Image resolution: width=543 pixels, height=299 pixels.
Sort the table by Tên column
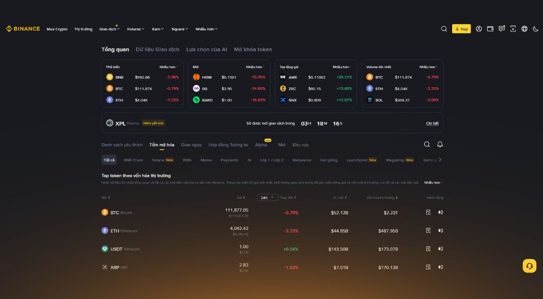pos(106,198)
